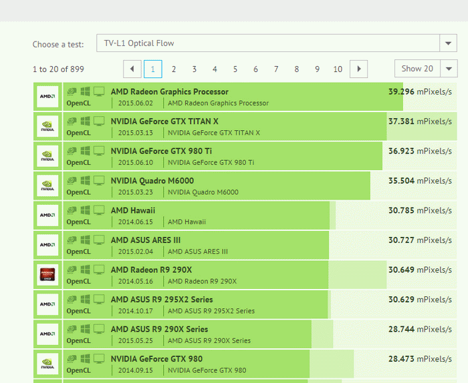Viewport: 468px width, 383px height.
Task: Click the date 2014.06.15
Action: coord(136,222)
